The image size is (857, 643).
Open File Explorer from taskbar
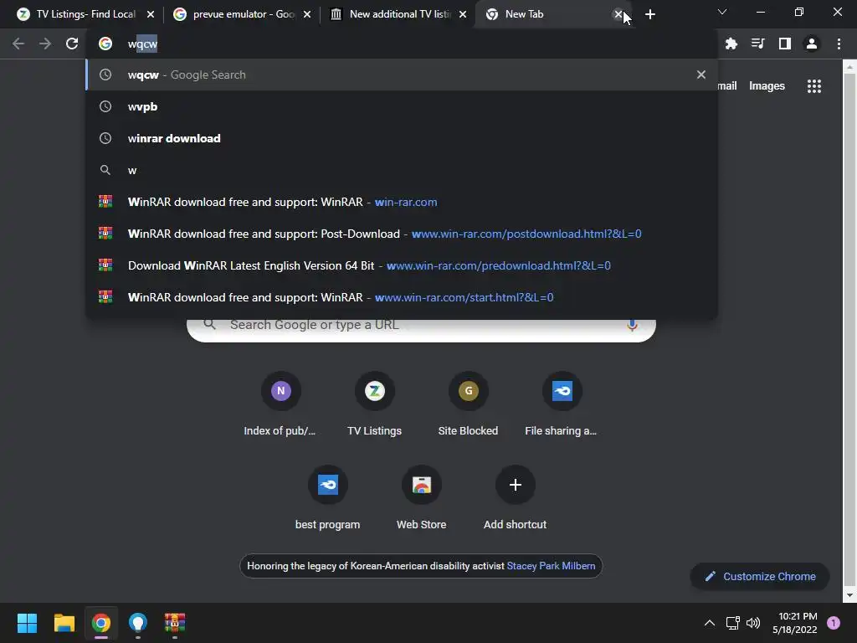tap(64, 623)
